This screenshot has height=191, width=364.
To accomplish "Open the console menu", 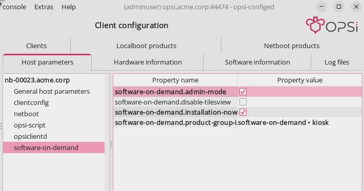I will (x=14, y=7).
